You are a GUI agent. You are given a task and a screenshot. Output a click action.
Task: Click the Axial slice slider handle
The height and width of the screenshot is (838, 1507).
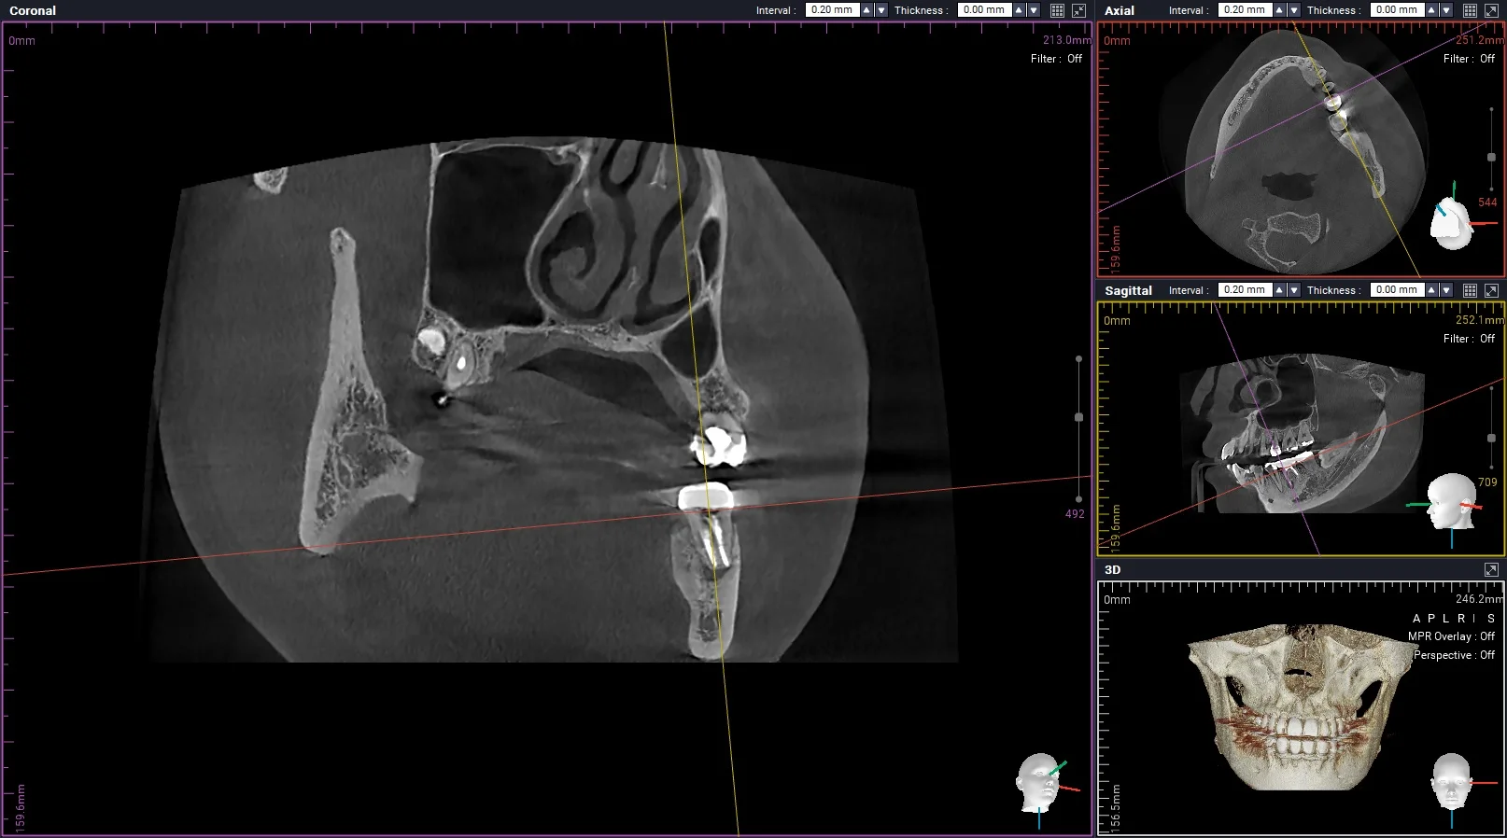[x=1491, y=157]
